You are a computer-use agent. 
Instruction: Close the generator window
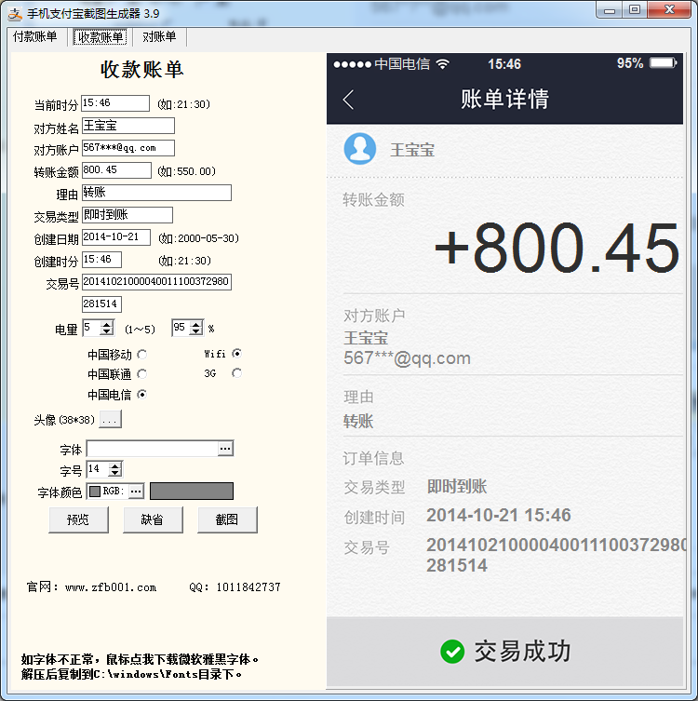click(x=669, y=10)
